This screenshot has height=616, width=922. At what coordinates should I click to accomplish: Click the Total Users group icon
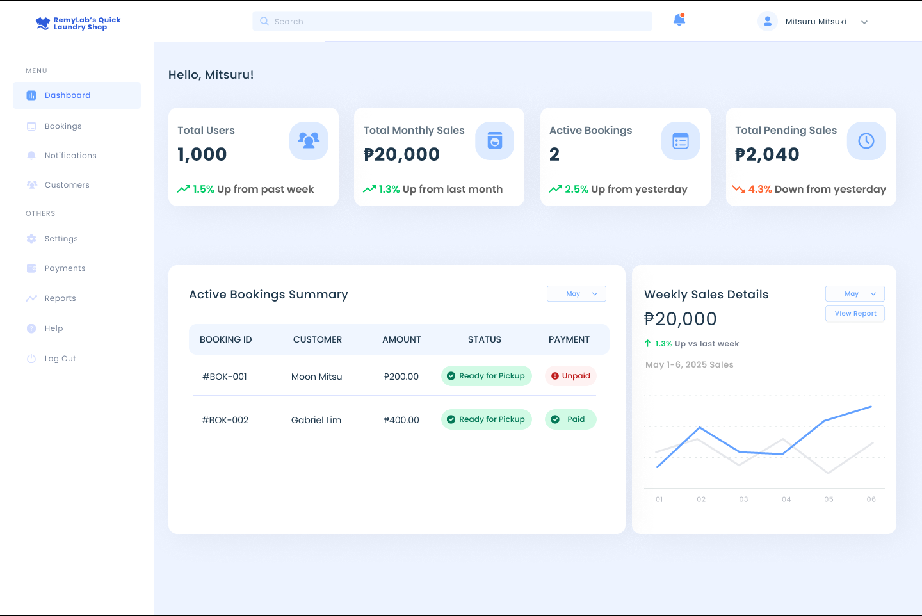click(x=309, y=141)
